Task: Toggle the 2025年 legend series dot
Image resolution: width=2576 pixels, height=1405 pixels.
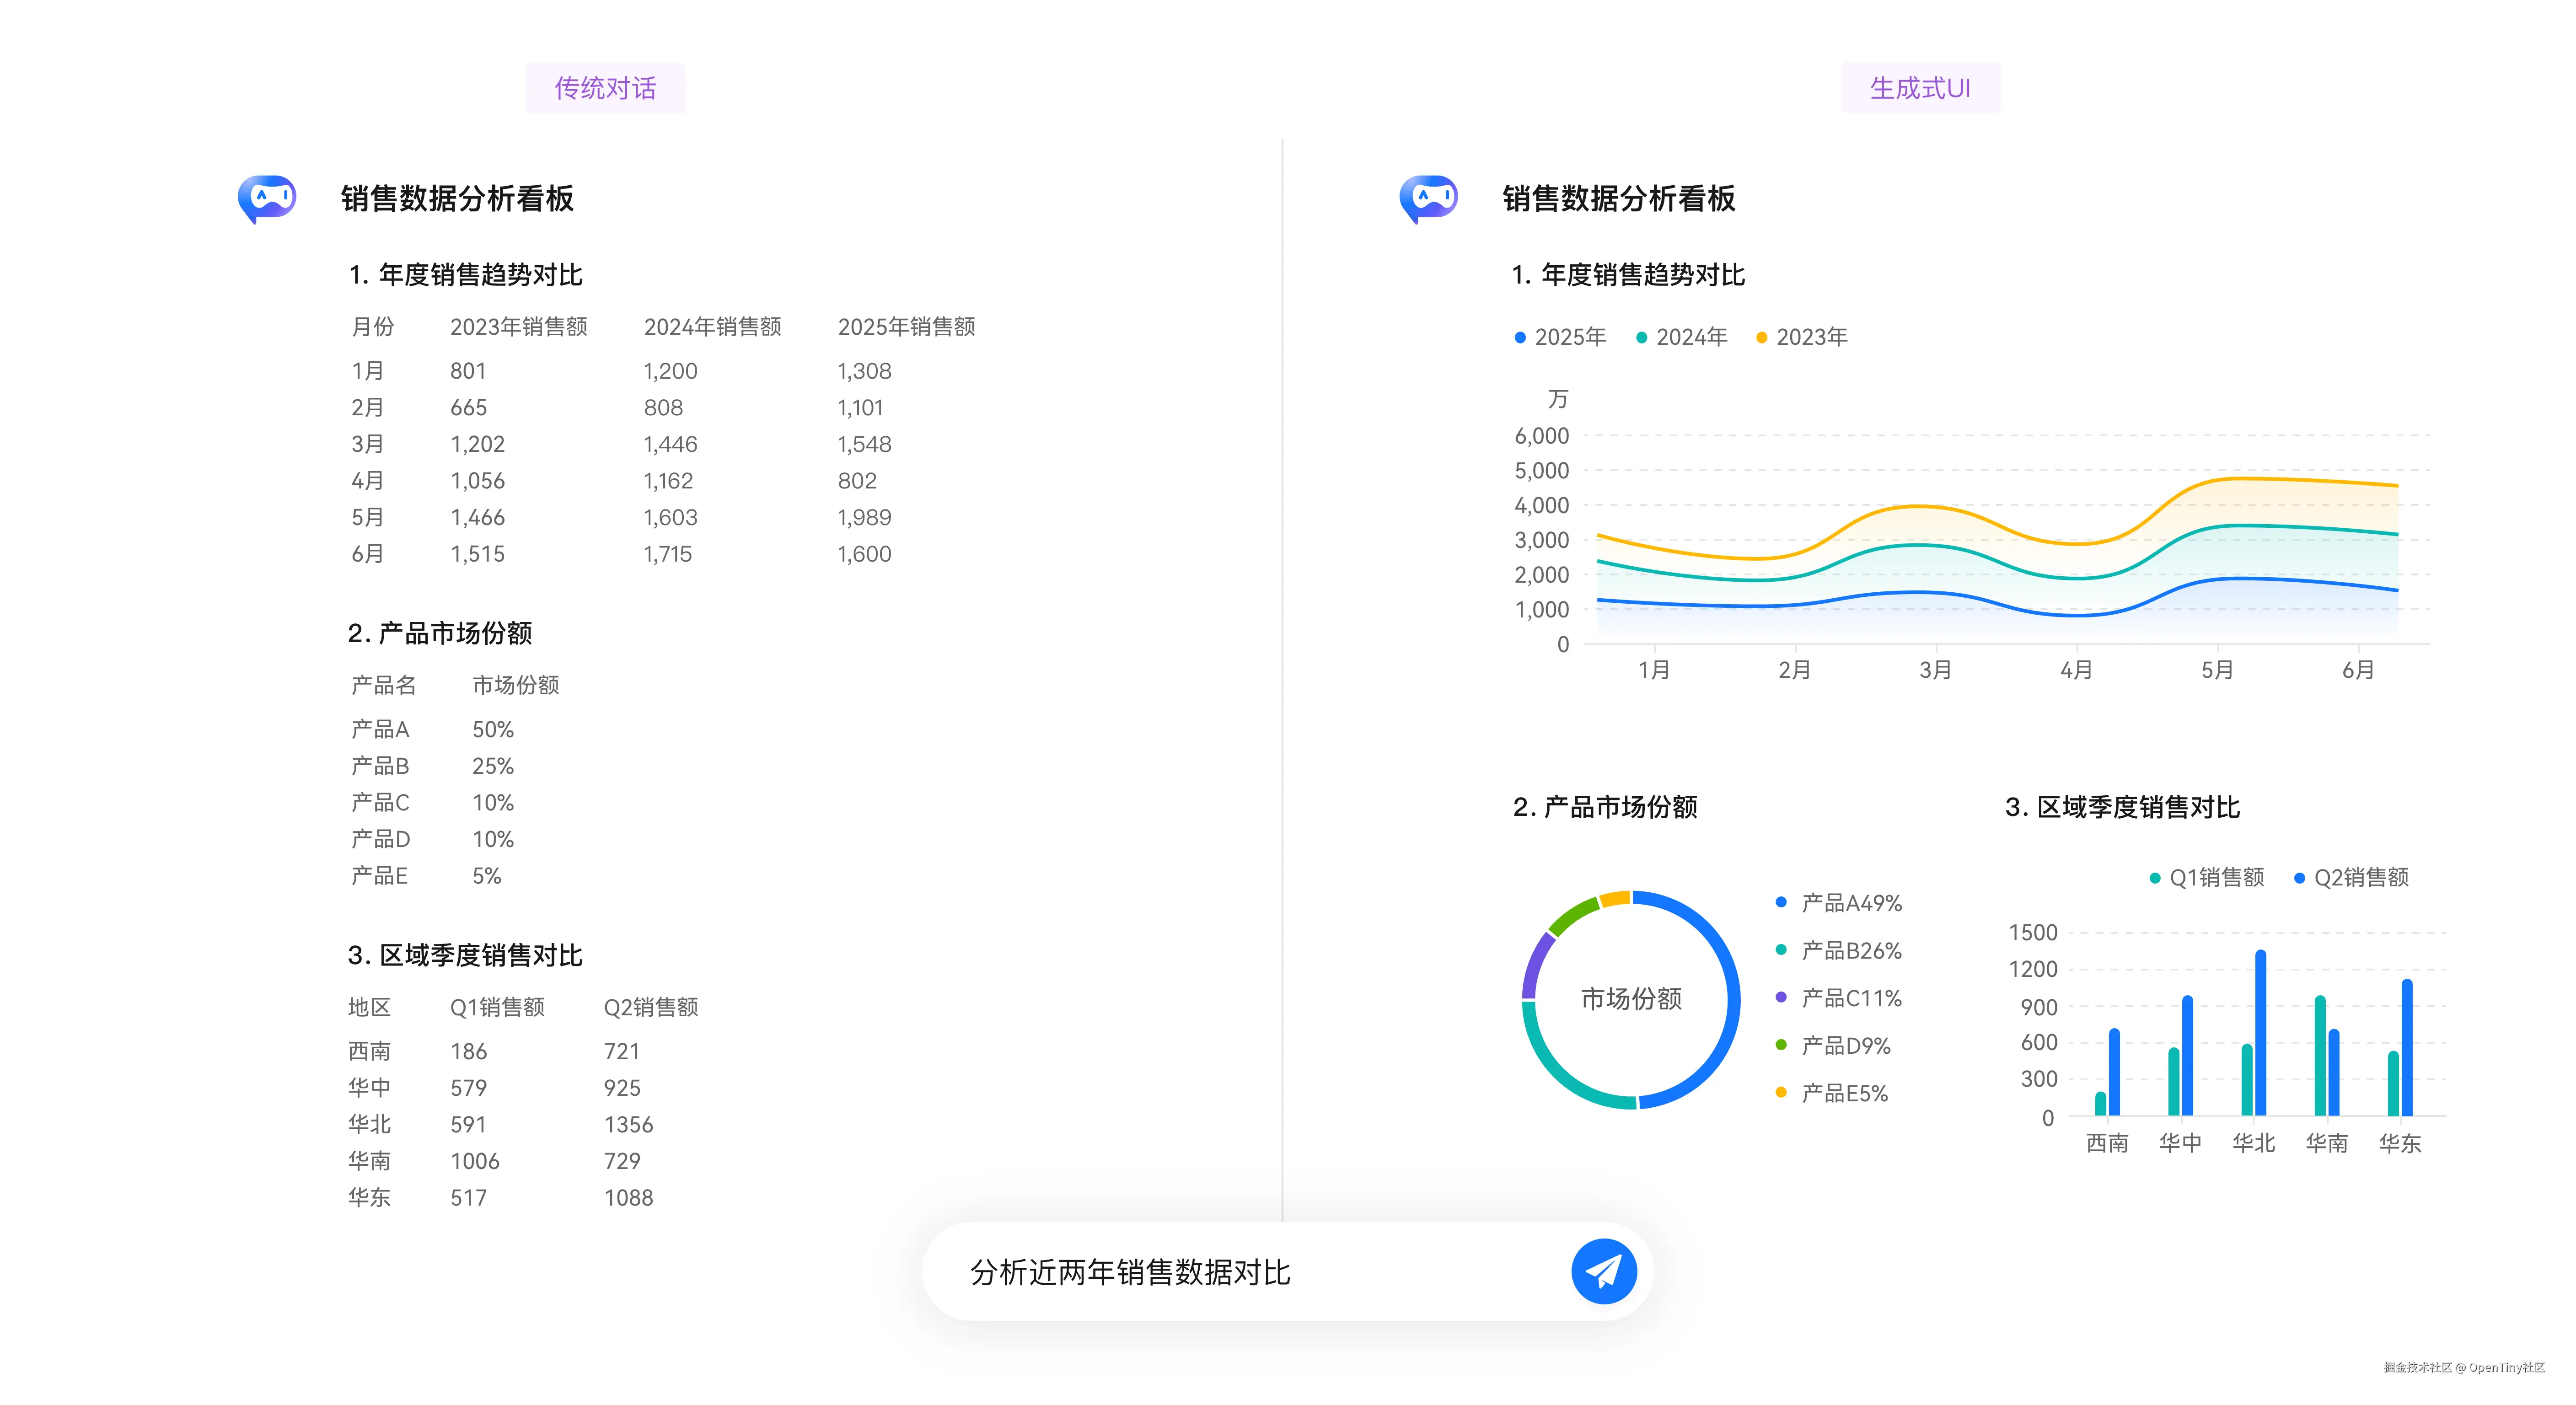Action: coord(1520,338)
